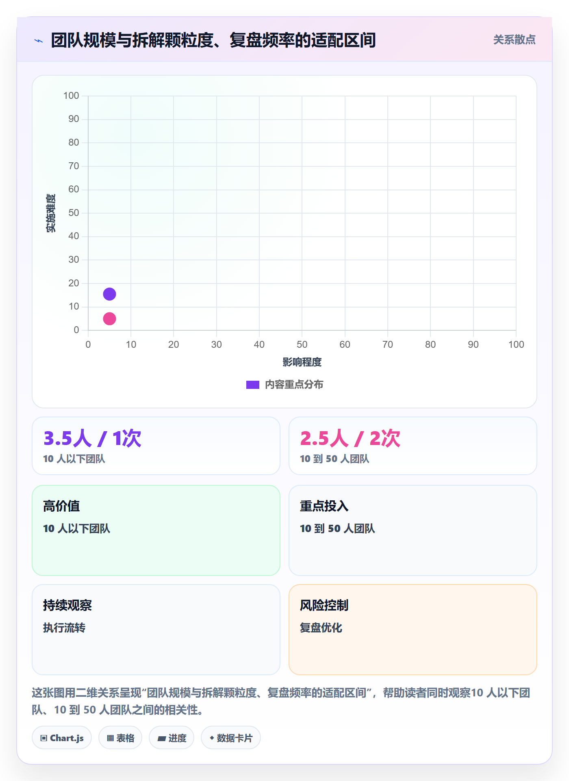Select the 2.5人 / 2次 stat card

coord(413,446)
